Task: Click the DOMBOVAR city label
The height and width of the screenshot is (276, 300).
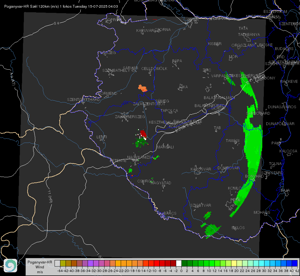Action: pos(228,168)
